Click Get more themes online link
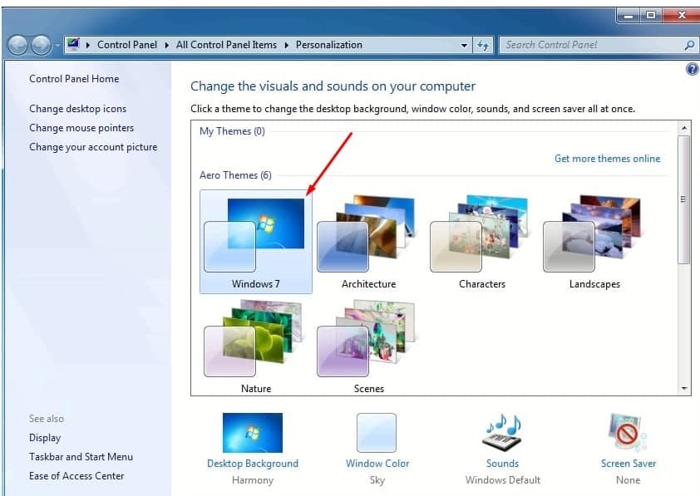 click(x=607, y=159)
